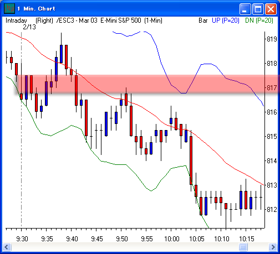The image size is (280, 254).
Task: Click the "Bar" chart type label
Action: 203,20
